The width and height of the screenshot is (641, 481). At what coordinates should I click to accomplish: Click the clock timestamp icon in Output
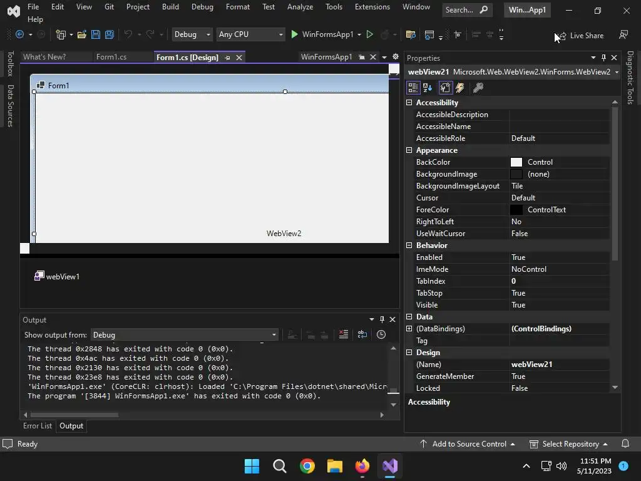click(x=381, y=334)
